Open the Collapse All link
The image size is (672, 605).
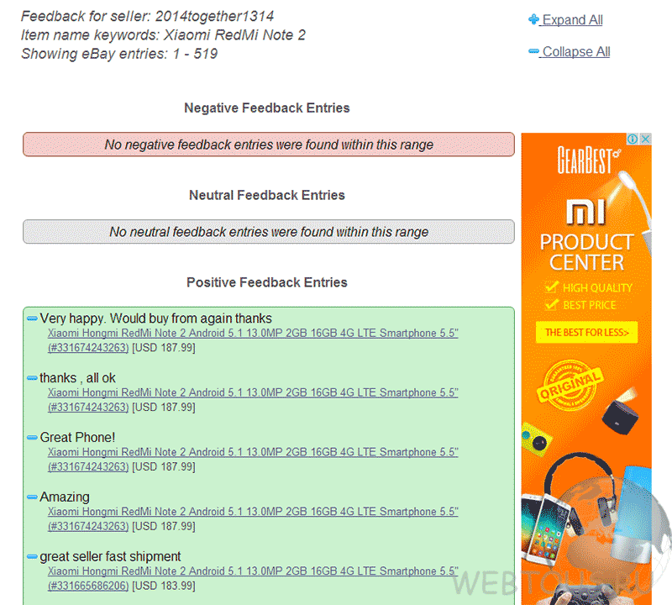pos(576,51)
